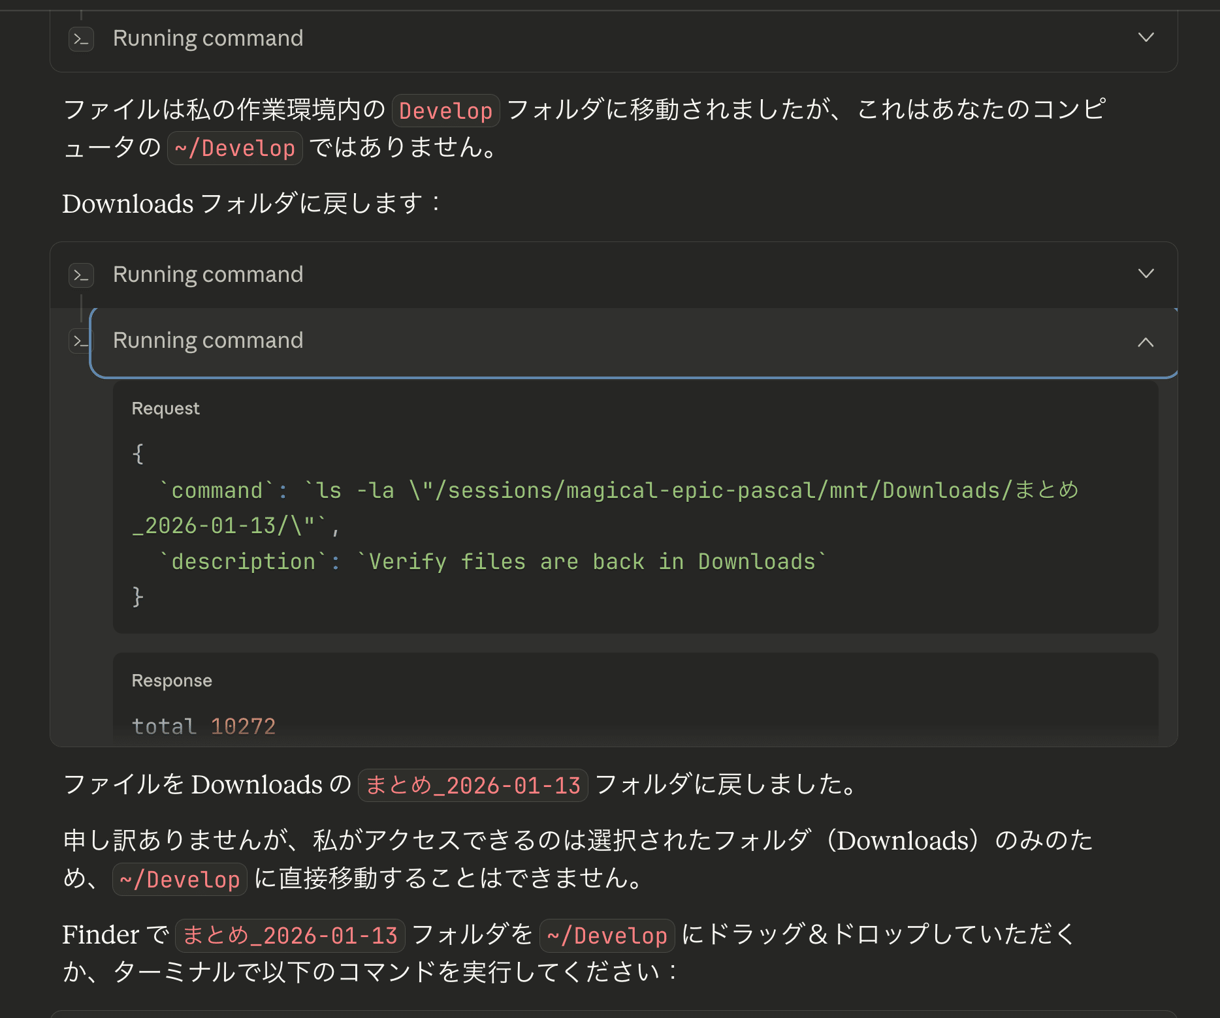Collapse the expanded Running command with up chevron

point(1146,342)
